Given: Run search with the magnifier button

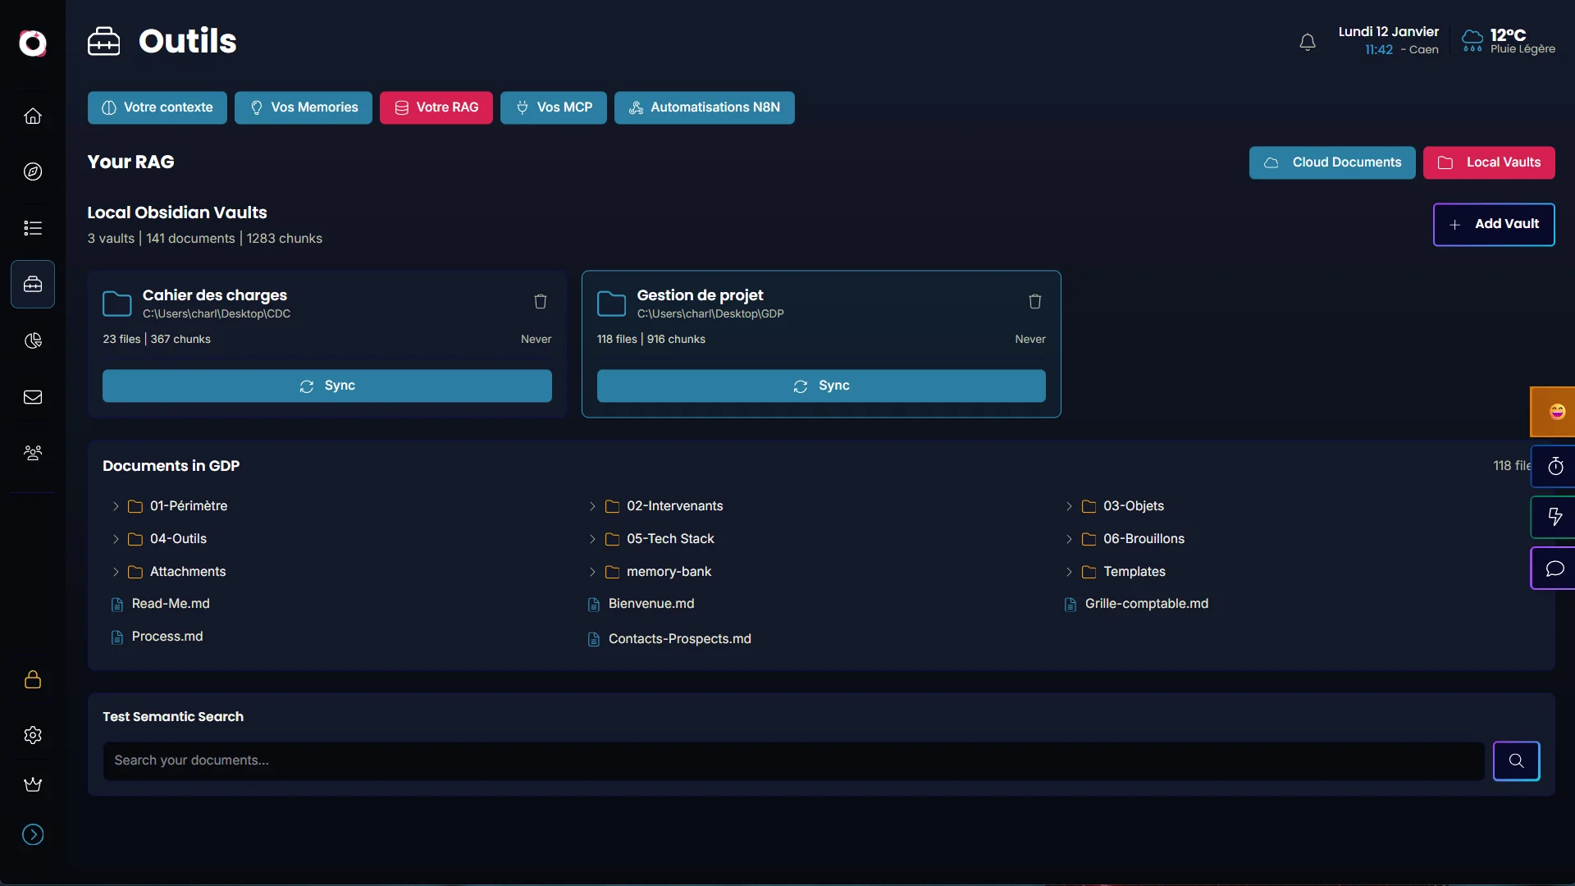Looking at the screenshot, I should point(1516,760).
